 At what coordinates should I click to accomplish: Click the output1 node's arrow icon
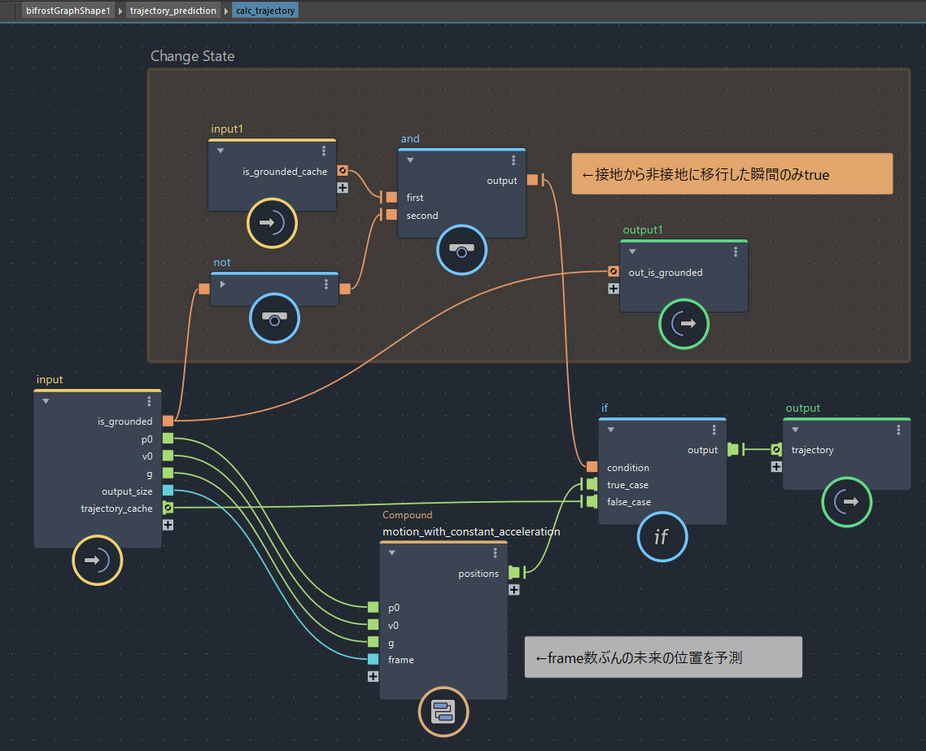684,324
